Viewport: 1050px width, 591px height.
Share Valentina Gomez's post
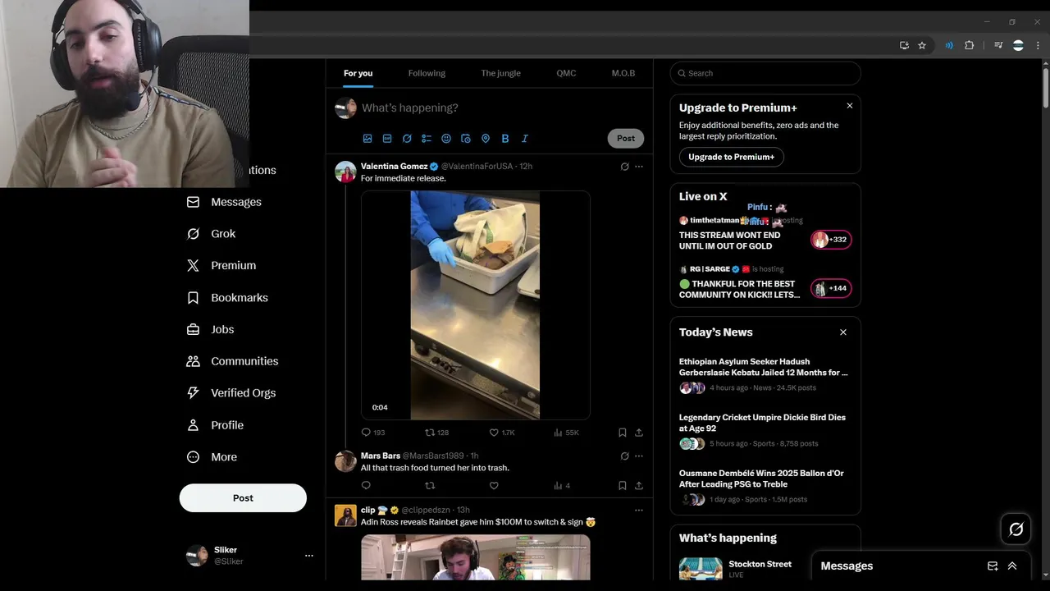pyautogui.click(x=639, y=433)
